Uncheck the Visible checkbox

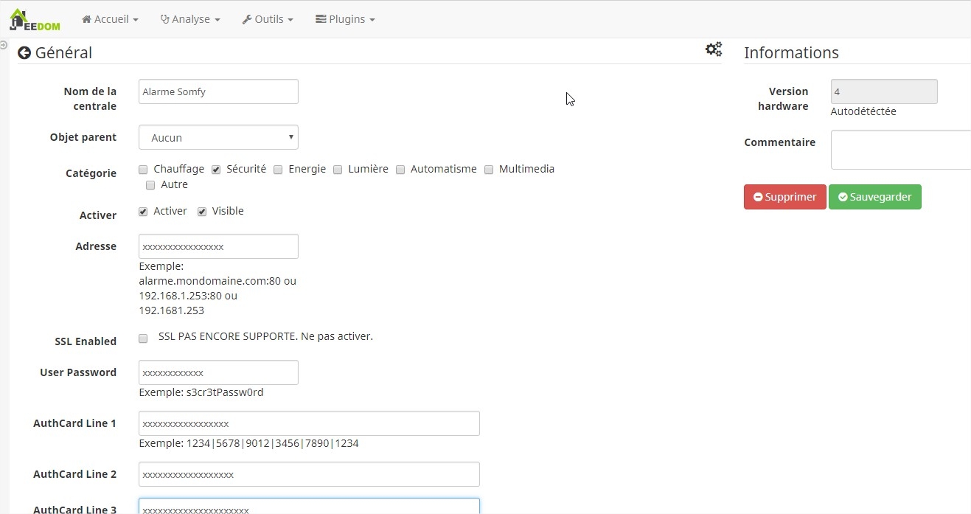point(202,212)
